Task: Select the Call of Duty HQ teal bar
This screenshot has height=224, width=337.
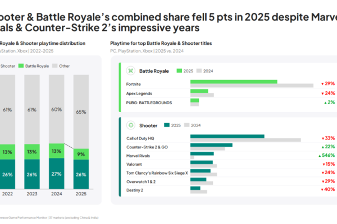Action: click(227, 136)
